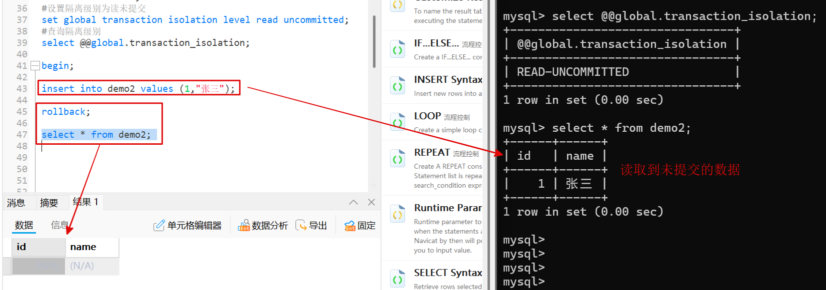Collapse the result panel with the chevron
Image resolution: width=826 pixels, height=290 pixels.
353,202
